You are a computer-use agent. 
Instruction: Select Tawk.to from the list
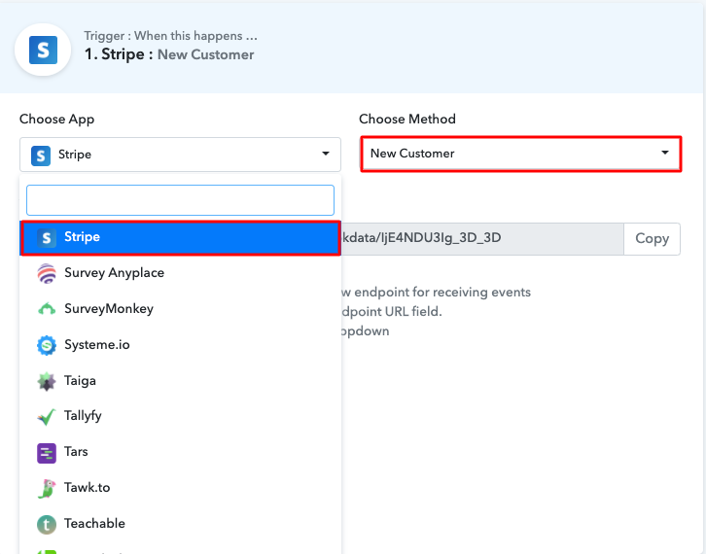click(180, 488)
